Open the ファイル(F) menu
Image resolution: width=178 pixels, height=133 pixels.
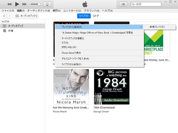(x=8, y=11)
